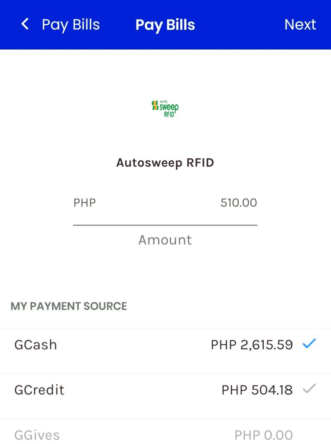Click the bold Pay Bills page title
Viewport: 331px width, 444px height.
point(165,25)
